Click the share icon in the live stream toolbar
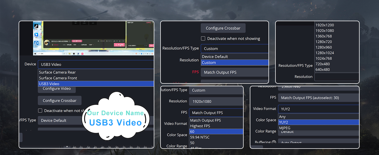Screen dimensions: 379x155 point(98,41)
